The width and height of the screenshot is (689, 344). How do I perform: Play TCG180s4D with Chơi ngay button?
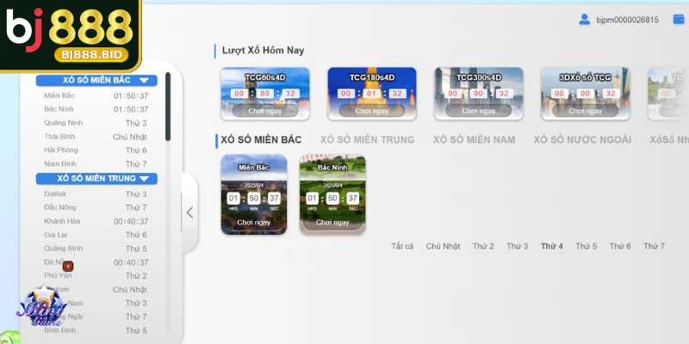pyautogui.click(x=372, y=111)
